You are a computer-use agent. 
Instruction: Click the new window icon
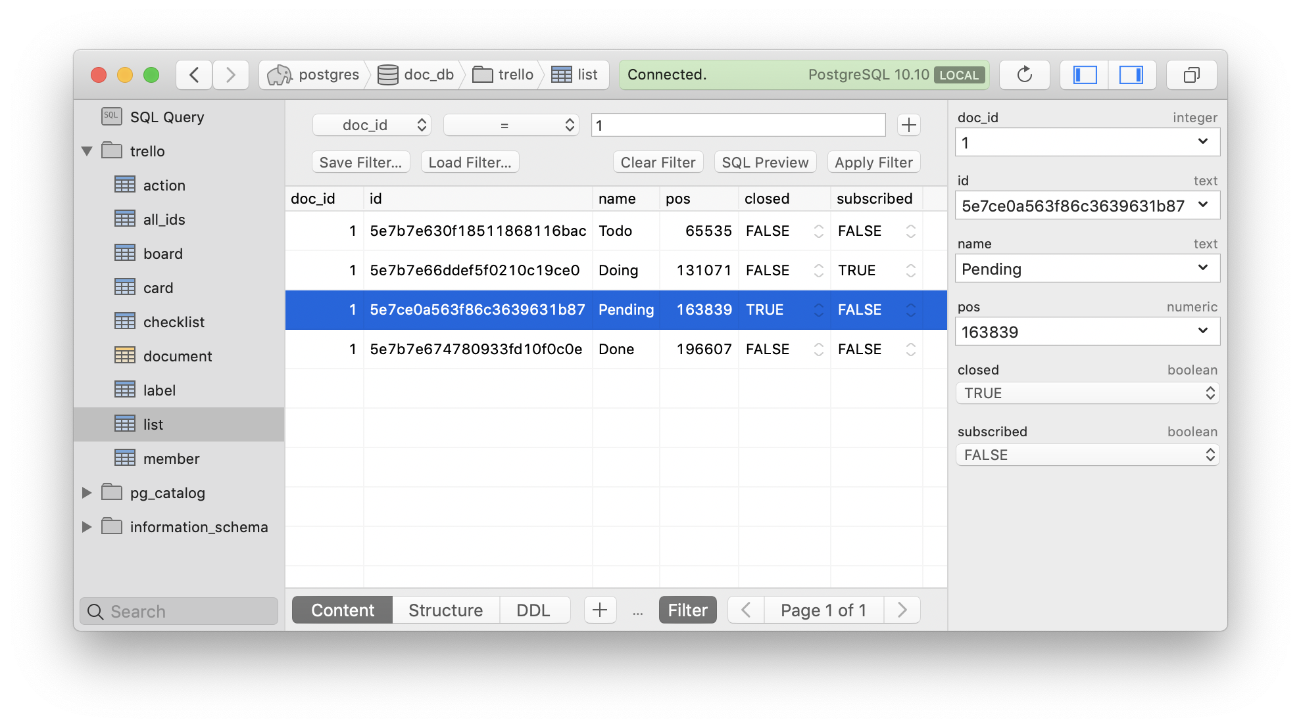point(1191,75)
